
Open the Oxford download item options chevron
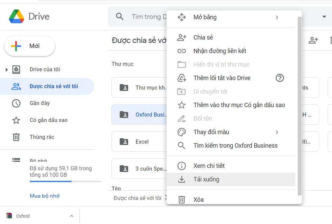point(71,216)
